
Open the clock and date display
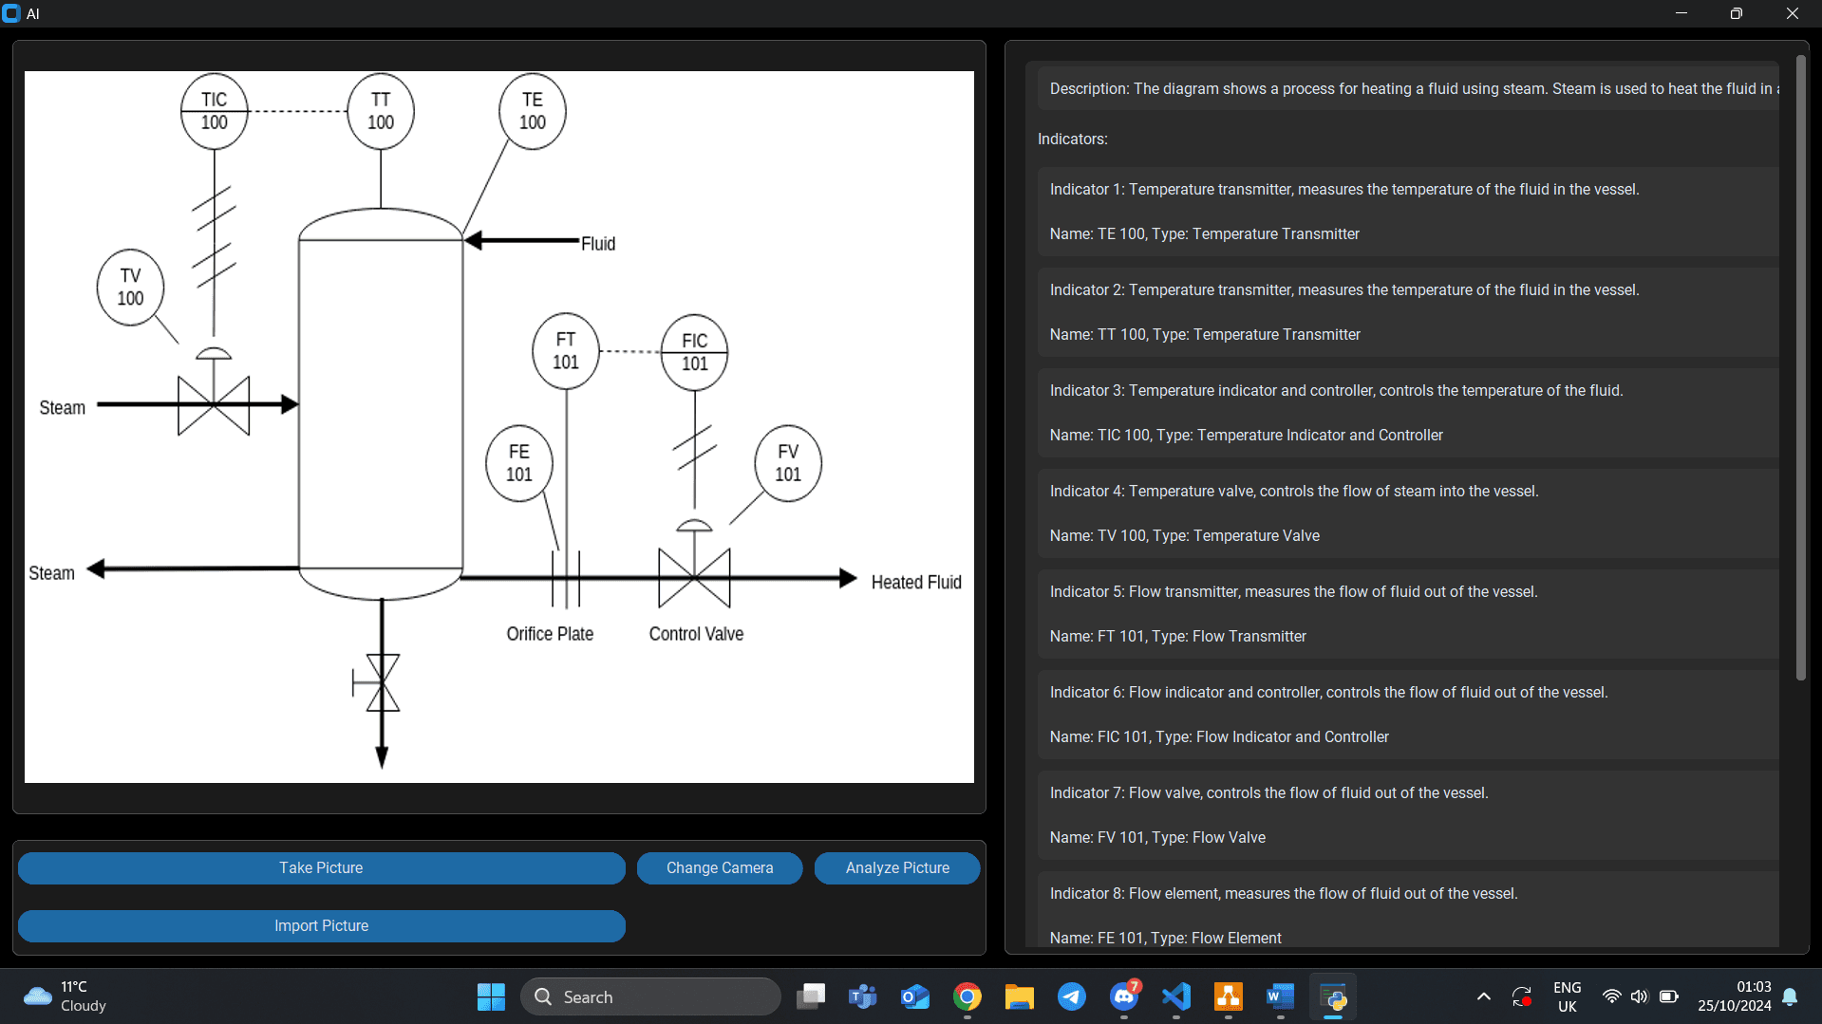pyautogui.click(x=1735, y=996)
